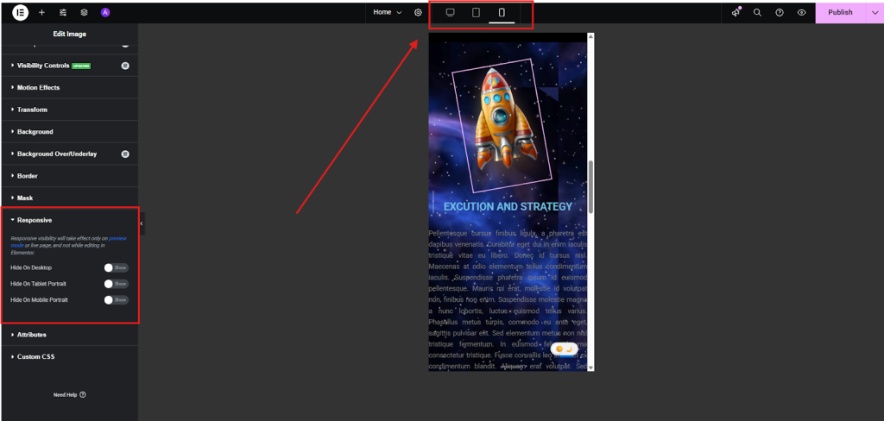Collapse the editor panel with arrow handle
This screenshot has height=421, width=884.
coord(142,223)
